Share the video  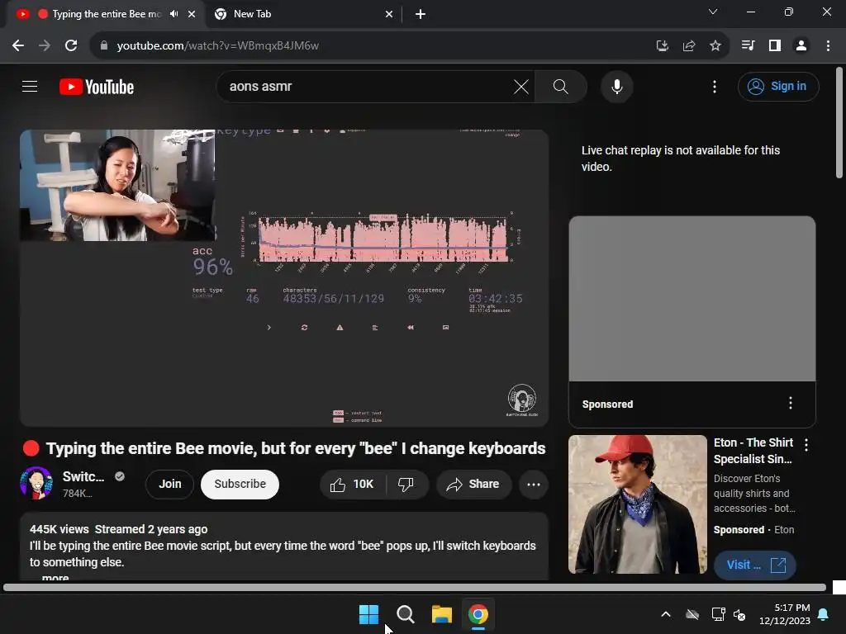(473, 484)
